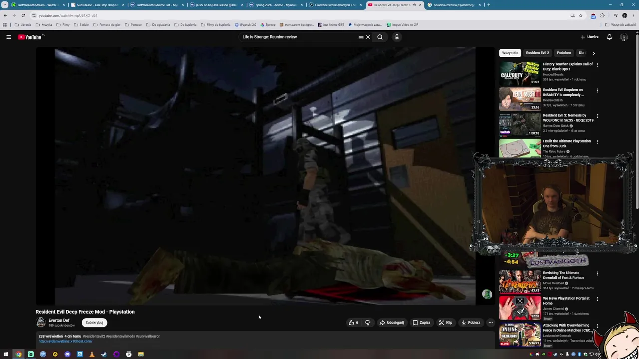Open a new browser tab with plus
Image resolution: width=639 pixels, height=359 pixels.
tap(488, 5)
